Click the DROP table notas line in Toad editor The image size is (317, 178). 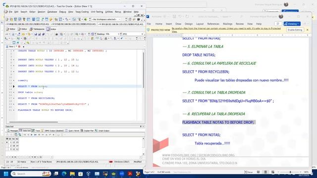point(30,92)
